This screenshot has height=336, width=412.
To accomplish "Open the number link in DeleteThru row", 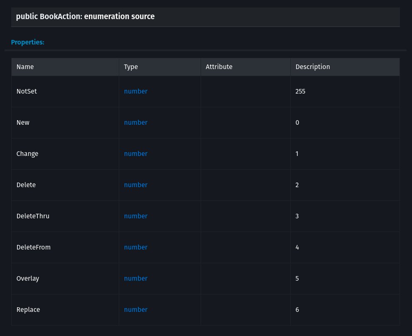I will pos(135,216).
